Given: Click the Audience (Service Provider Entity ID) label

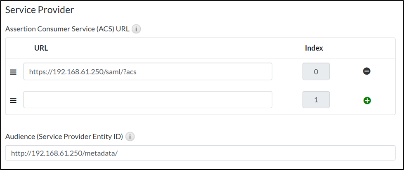Looking at the screenshot, I should coord(64,136).
